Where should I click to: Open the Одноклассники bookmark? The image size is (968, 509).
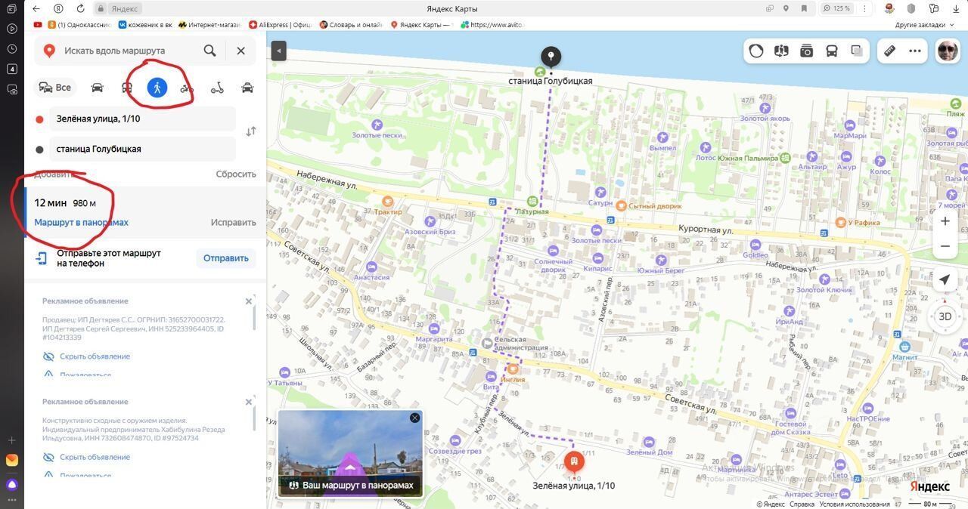click(79, 24)
